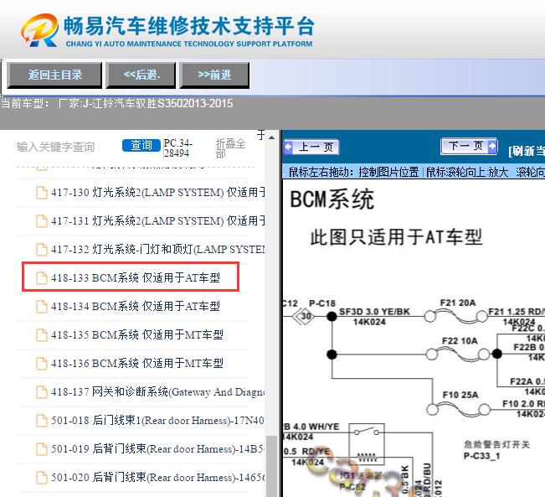Click document icon beside 501-018
The width and height of the screenshot is (545, 497).
coord(42,421)
